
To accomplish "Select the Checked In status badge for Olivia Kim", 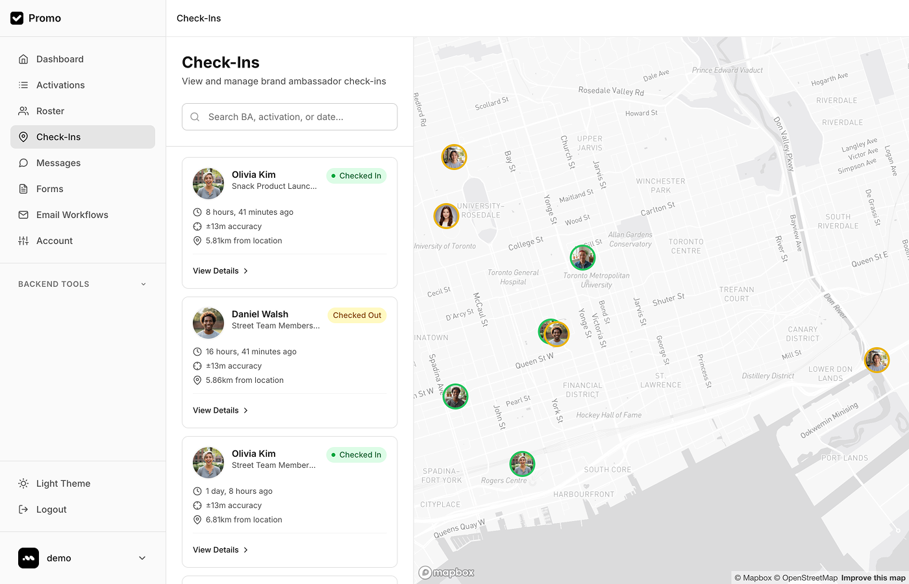I will pos(356,175).
